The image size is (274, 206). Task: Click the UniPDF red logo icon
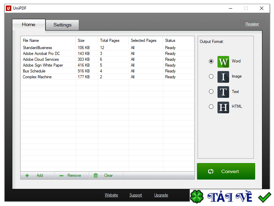(8, 8)
